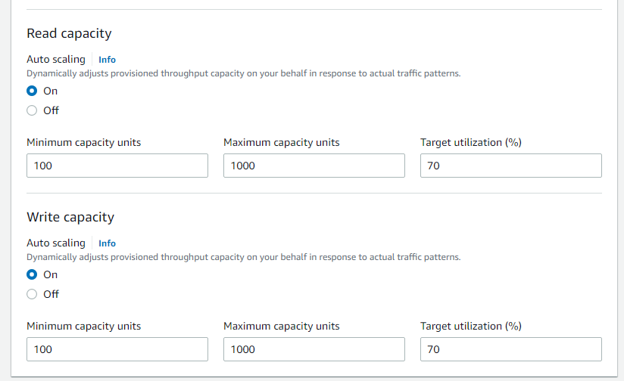624x381 pixels.
Task: Click the Write capacity section heading
Action: tap(70, 217)
